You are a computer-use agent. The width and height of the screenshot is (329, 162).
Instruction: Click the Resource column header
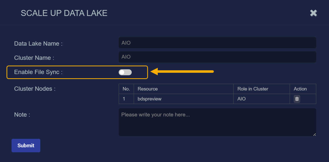pyautogui.click(x=148, y=89)
